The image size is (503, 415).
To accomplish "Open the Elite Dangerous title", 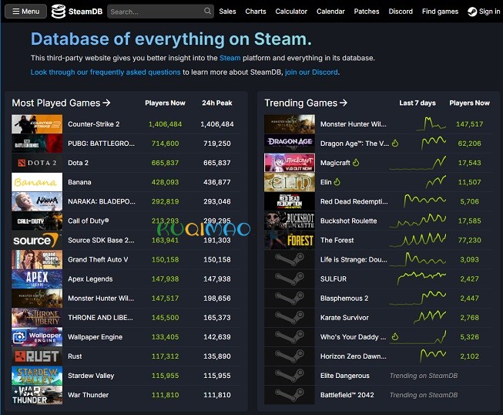I will (x=345, y=376).
